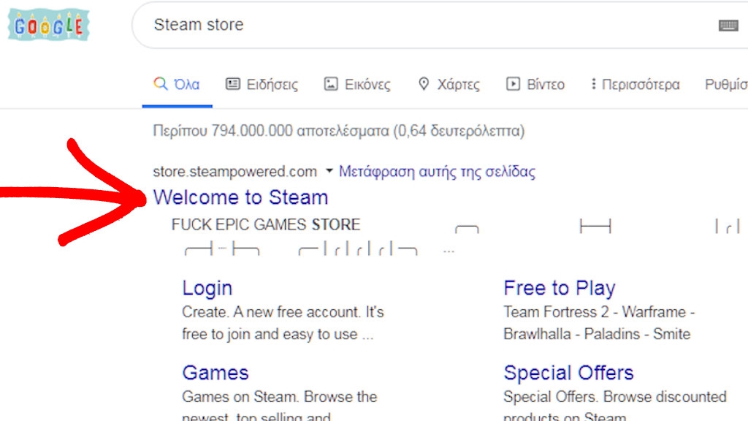Open the Special Offers sitelink
The image size is (748, 421).
click(x=568, y=373)
